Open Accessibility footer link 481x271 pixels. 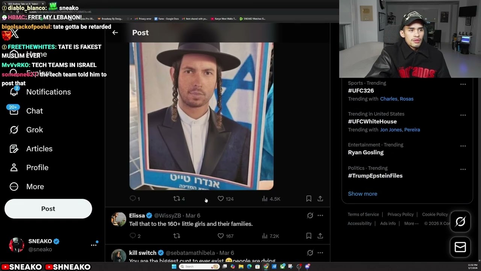coord(360,224)
